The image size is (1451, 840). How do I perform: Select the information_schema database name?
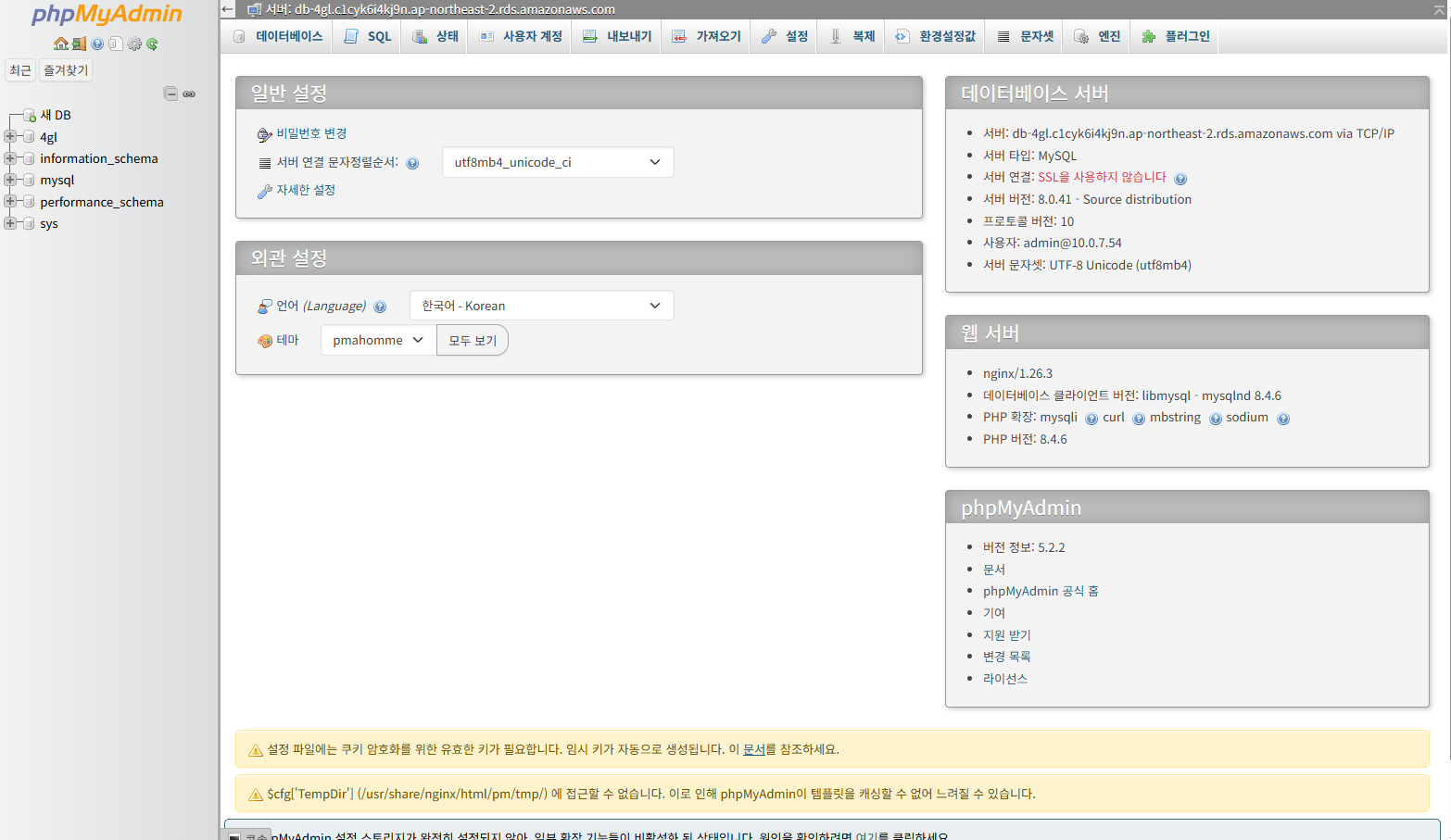point(99,158)
